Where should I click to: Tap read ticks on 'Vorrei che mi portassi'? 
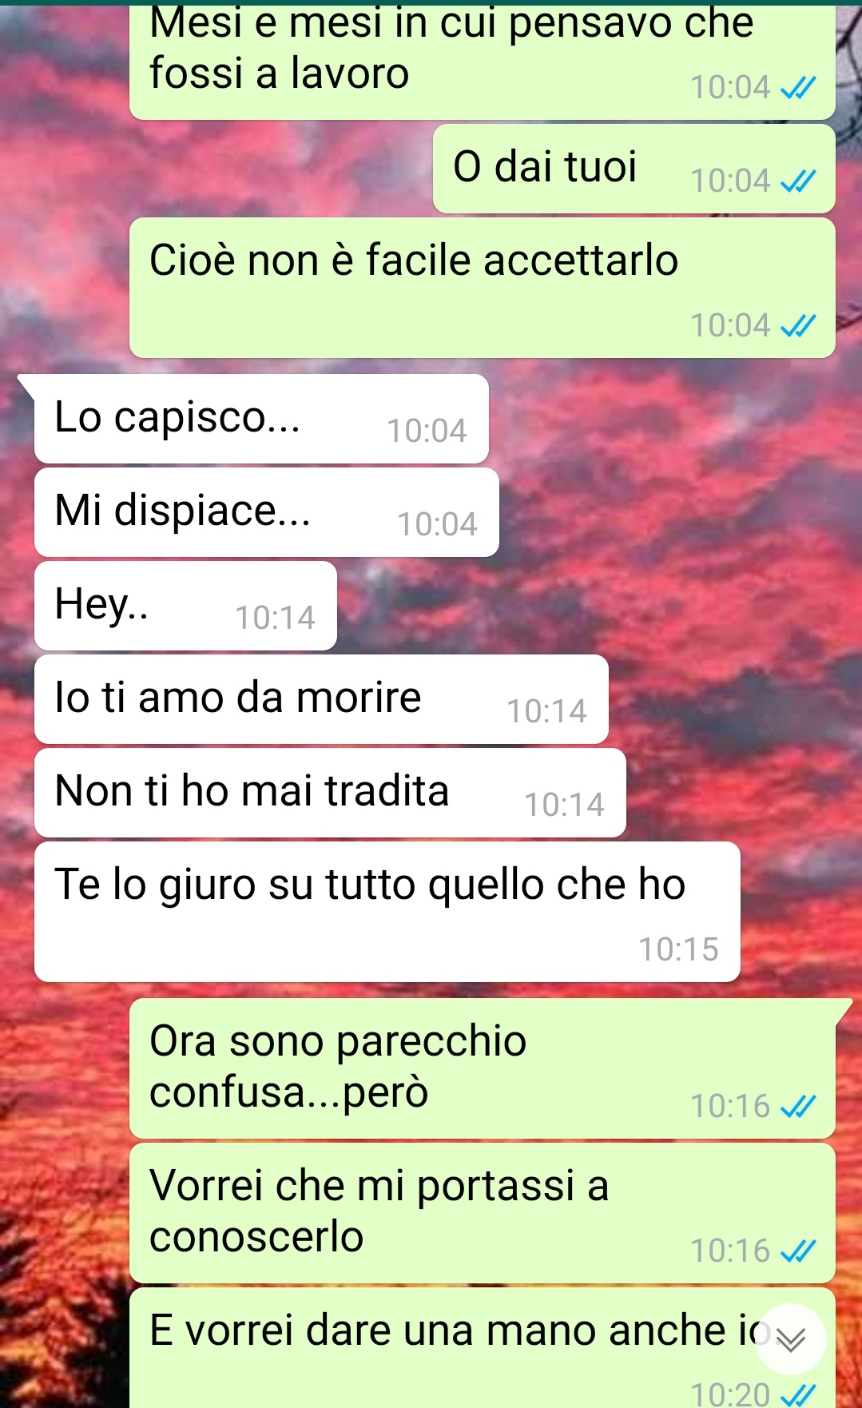coord(798,1251)
